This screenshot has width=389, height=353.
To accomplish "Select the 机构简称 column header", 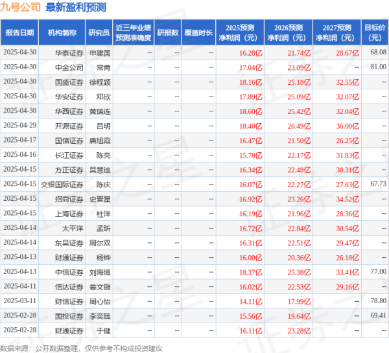I will 62,32.
